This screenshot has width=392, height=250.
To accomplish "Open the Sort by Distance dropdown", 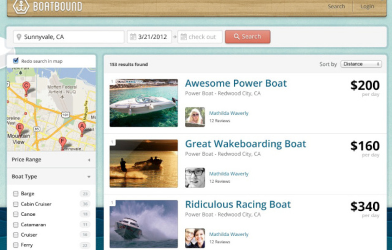I will click(x=361, y=64).
